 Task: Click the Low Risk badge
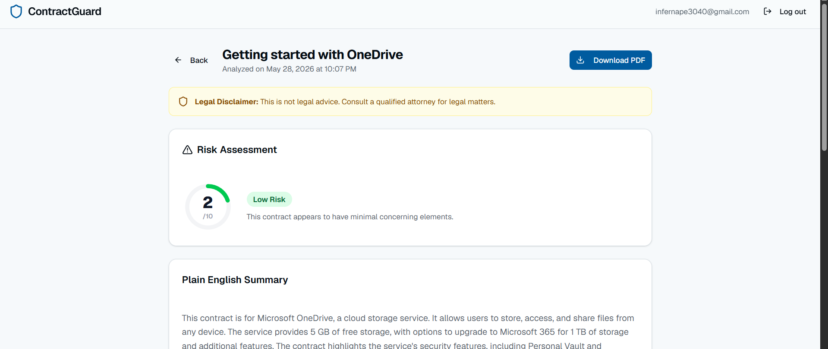tap(269, 199)
